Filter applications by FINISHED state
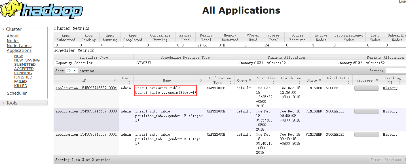 click(23, 77)
